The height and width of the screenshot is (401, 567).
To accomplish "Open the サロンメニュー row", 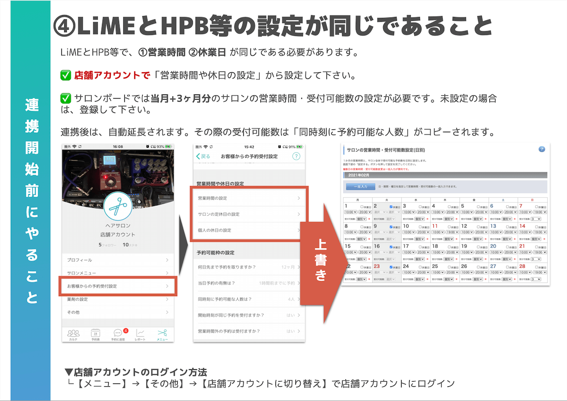I will click(x=118, y=273).
